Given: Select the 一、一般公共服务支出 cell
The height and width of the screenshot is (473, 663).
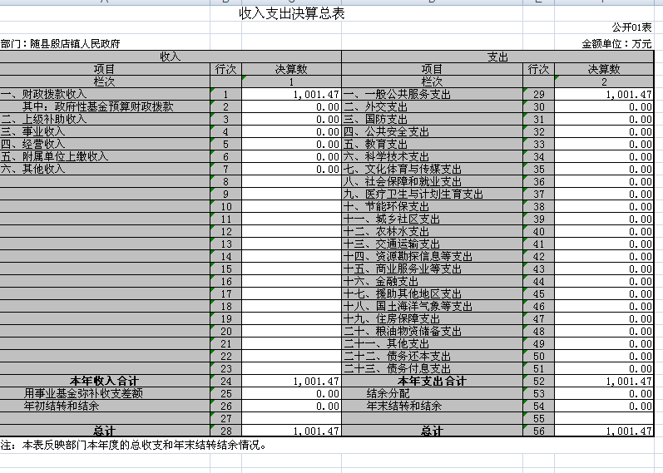Looking at the screenshot, I should (432, 94).
